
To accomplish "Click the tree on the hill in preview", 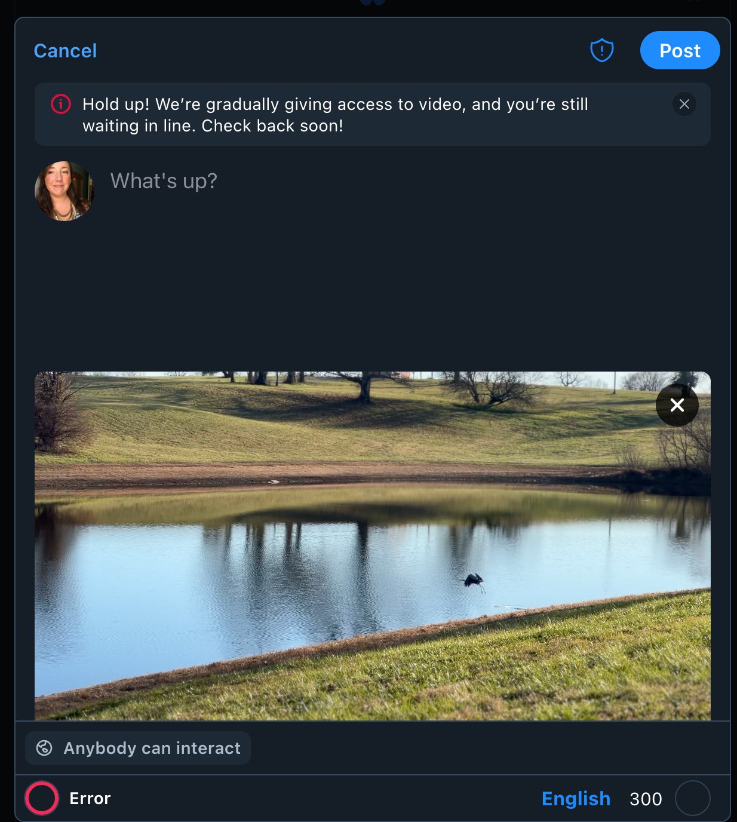I will pyautogui.click(x=363, y=387).
